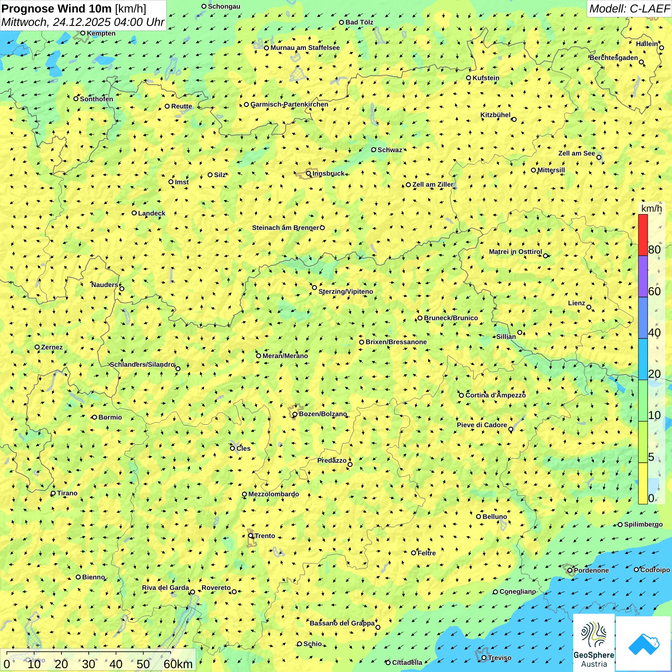
Task: Select the Brixen/Bressanone marker circle
Action: click(362, 342)
